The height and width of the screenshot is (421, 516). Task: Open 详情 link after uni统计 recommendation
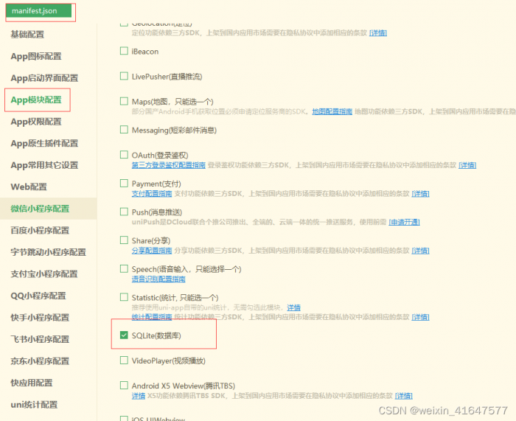point(293,307)
